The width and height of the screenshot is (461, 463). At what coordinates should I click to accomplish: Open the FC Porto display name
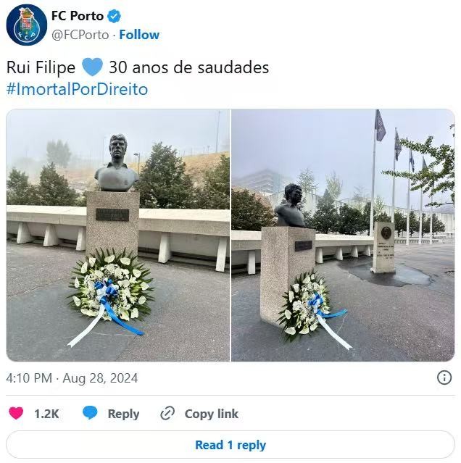pyautogui.click(x=78, y=16)
